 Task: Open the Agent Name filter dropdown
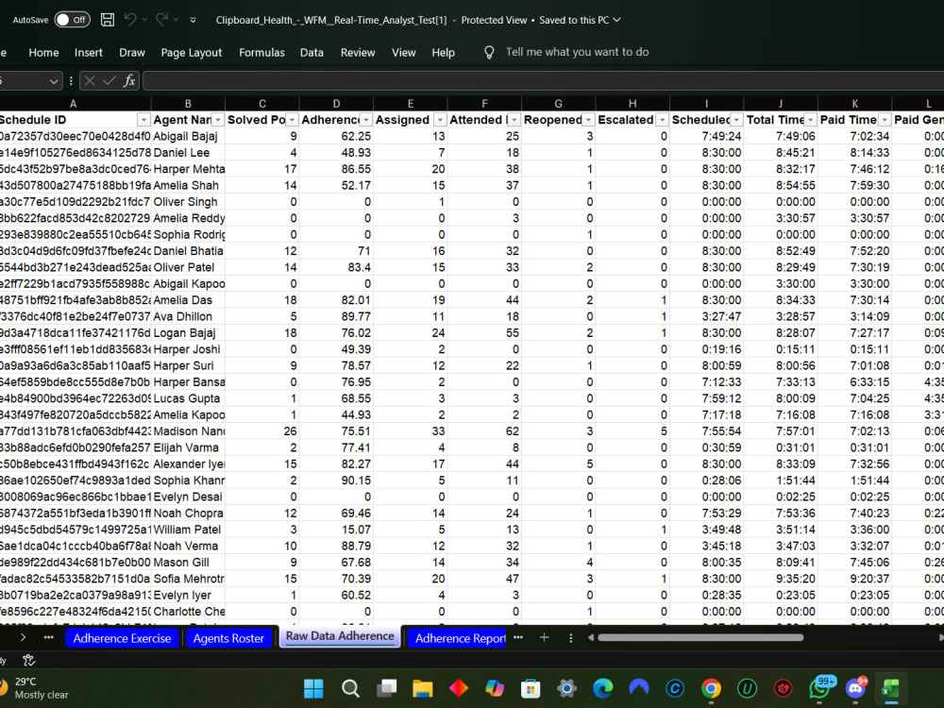[218, 120]
